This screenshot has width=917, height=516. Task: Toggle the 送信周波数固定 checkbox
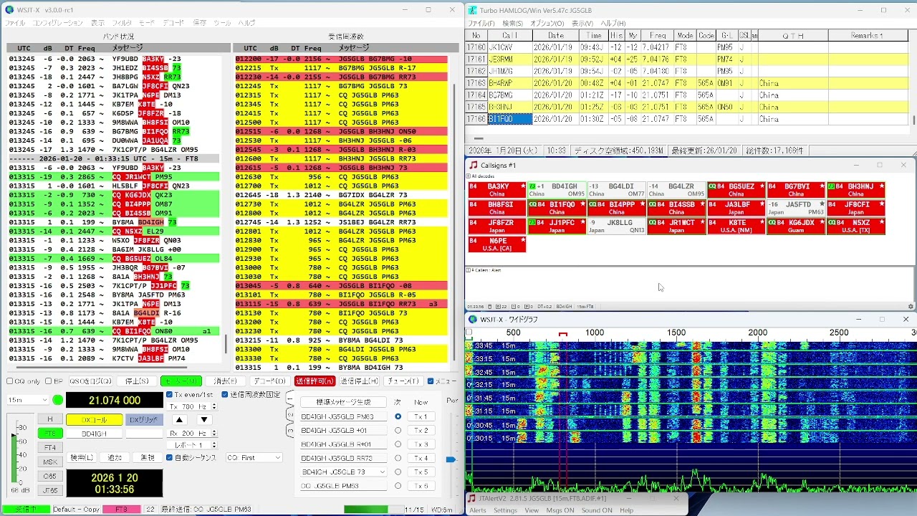click(x=225, y=394)
